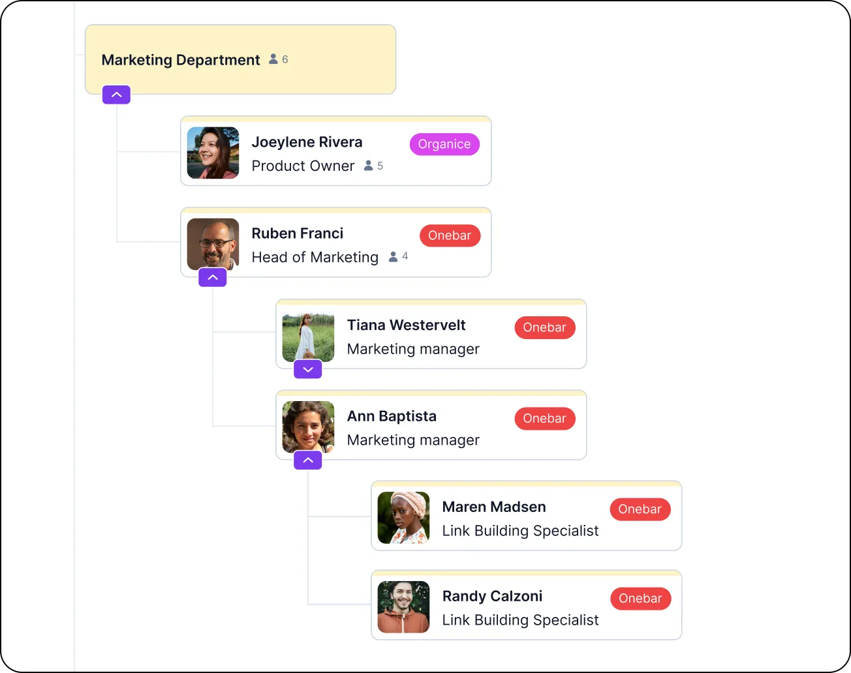
Task: Open Maren Madsen's avatar
Action: coord(403,518)
